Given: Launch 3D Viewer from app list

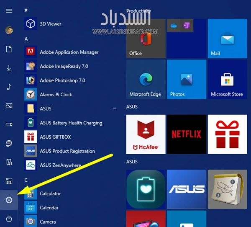Looking at the screenshot, I should [x=50, y=24].
